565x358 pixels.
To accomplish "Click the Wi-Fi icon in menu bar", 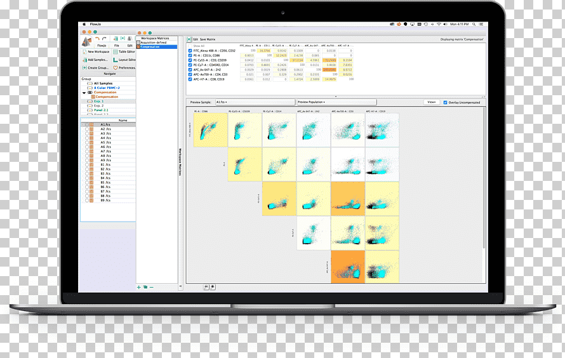I will (439, 24).
